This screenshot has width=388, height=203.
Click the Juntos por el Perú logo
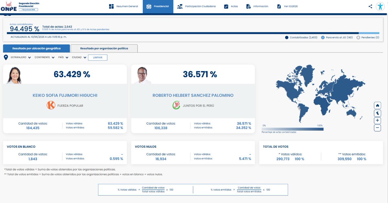pyautogui.click(x=176, y=105)
